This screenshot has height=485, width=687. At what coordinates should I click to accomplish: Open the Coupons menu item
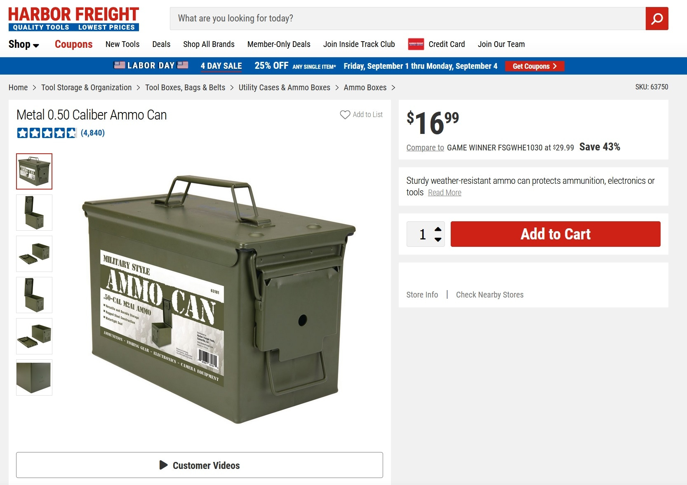point(73,44)
